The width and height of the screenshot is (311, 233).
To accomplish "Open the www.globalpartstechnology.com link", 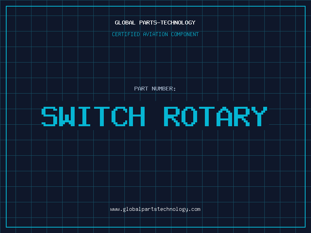I will pos(155,209).
